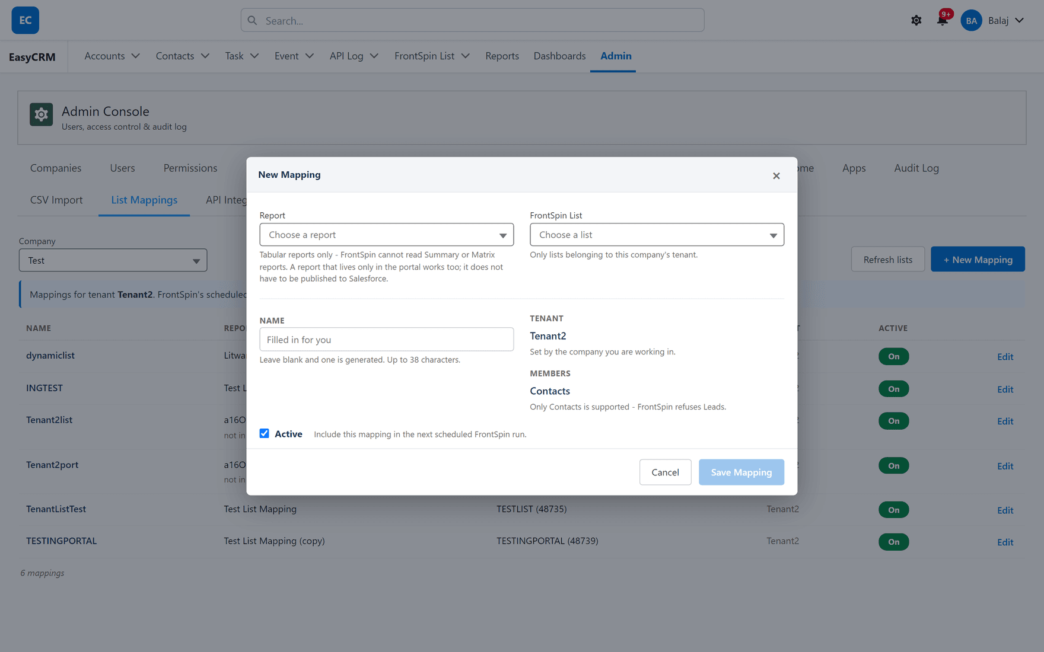Open the Dashboards menu item
The width and height of the screenshot is (1044, 652).
(559, 56)
